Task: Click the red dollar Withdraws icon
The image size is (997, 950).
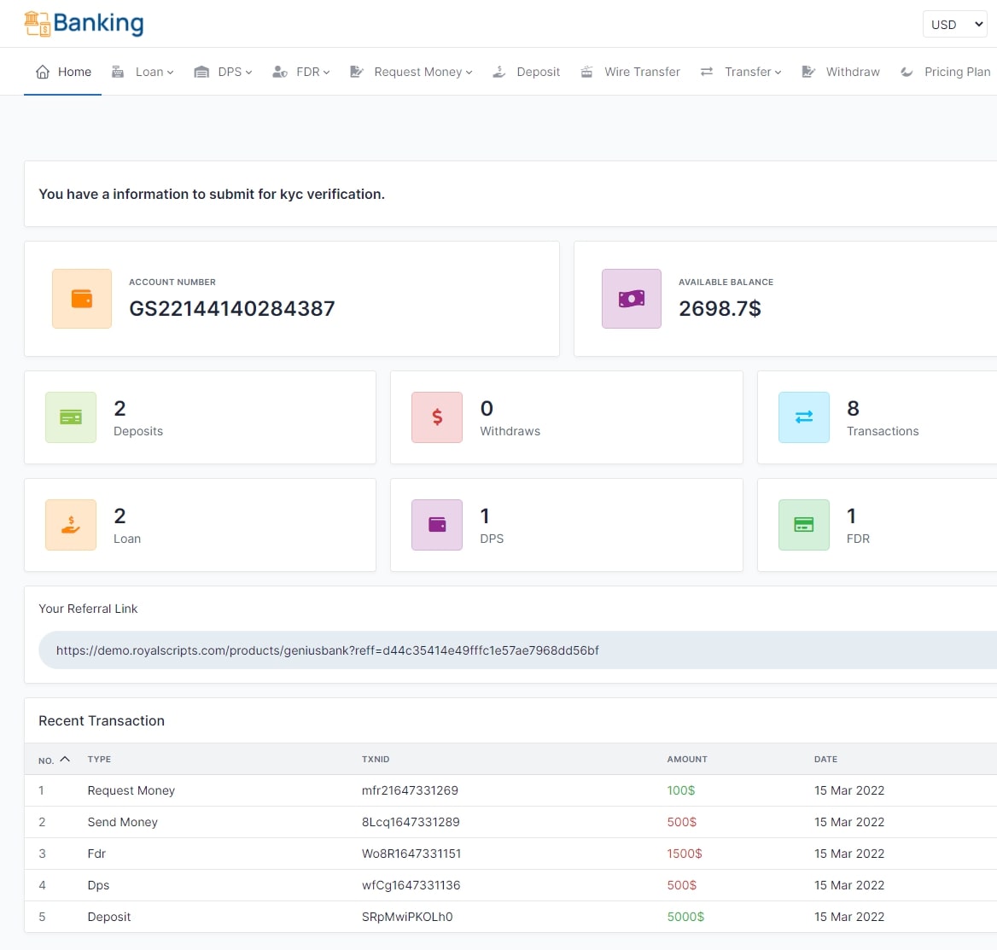Action: [x=437, y=417]
